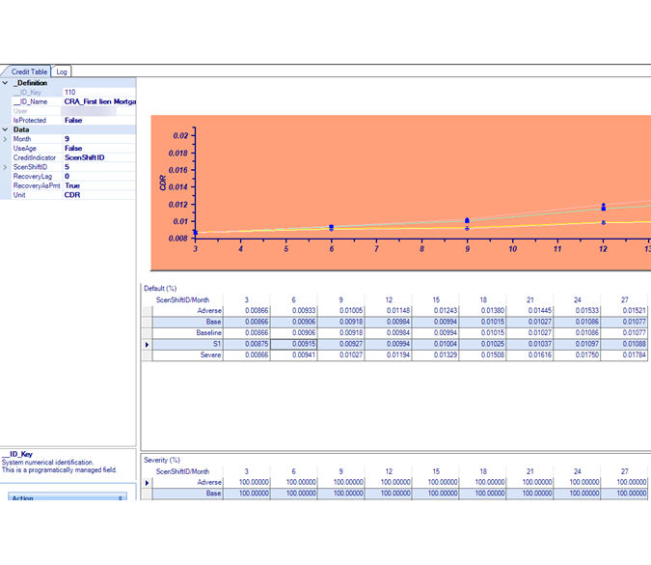Click the __ID_Name value field
The width and height of the screenshot is (651, 565).
coord(98,101)
